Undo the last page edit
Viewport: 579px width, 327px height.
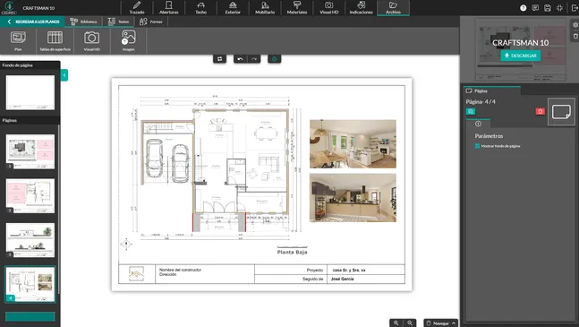coord(241,59)
